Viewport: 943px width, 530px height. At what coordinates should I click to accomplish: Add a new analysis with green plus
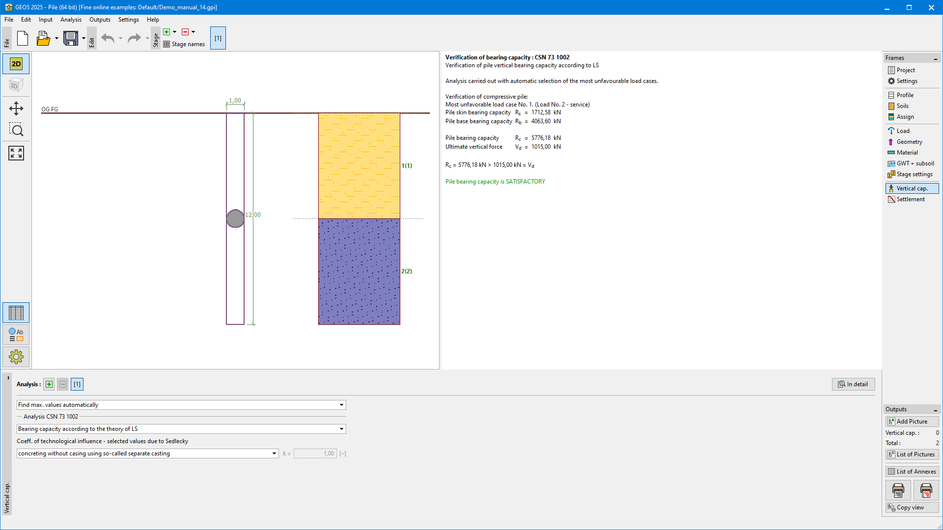pyautogui.click(x=49, y=384)
